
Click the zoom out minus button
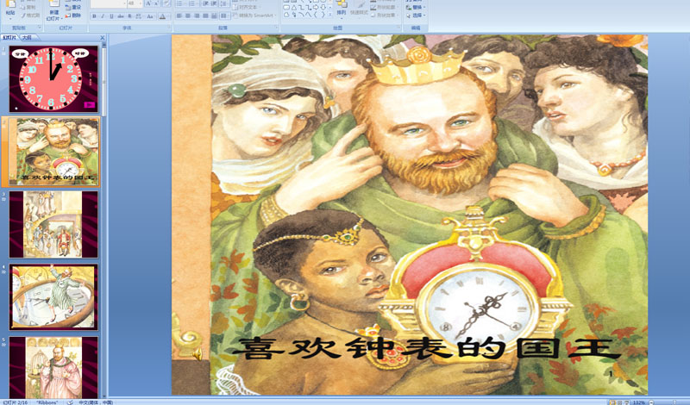[x=651, y=402]
